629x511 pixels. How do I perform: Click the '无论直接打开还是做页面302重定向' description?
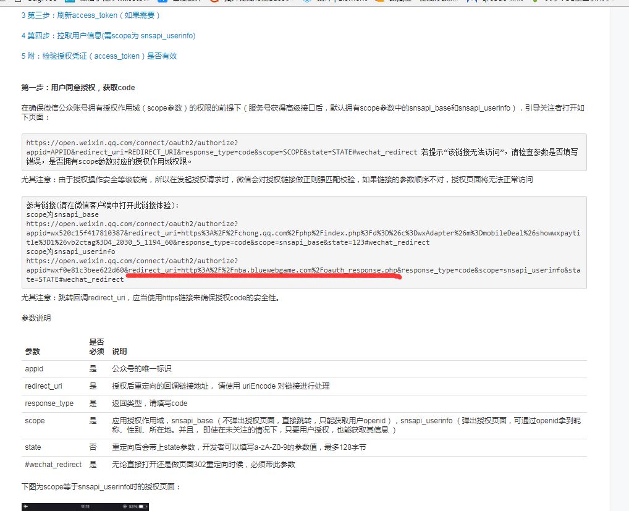point(203,465)
